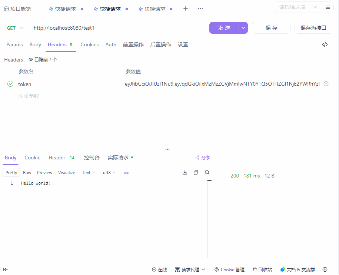Show the 7 hidden headers

pos(43,60)
